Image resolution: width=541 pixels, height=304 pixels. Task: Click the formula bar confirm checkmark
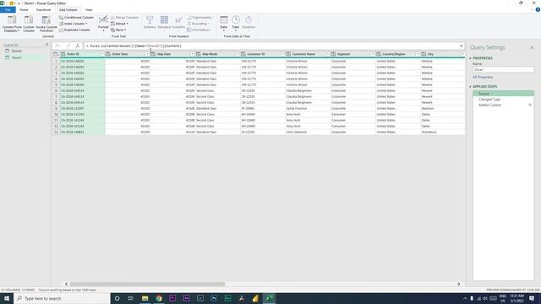click(68, 46)
